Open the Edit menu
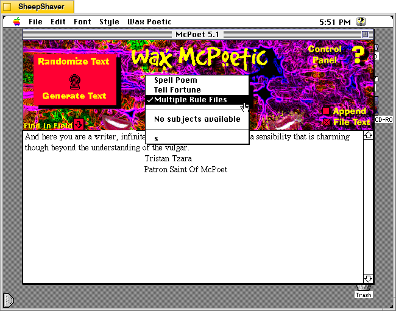 tap(58, 22)
